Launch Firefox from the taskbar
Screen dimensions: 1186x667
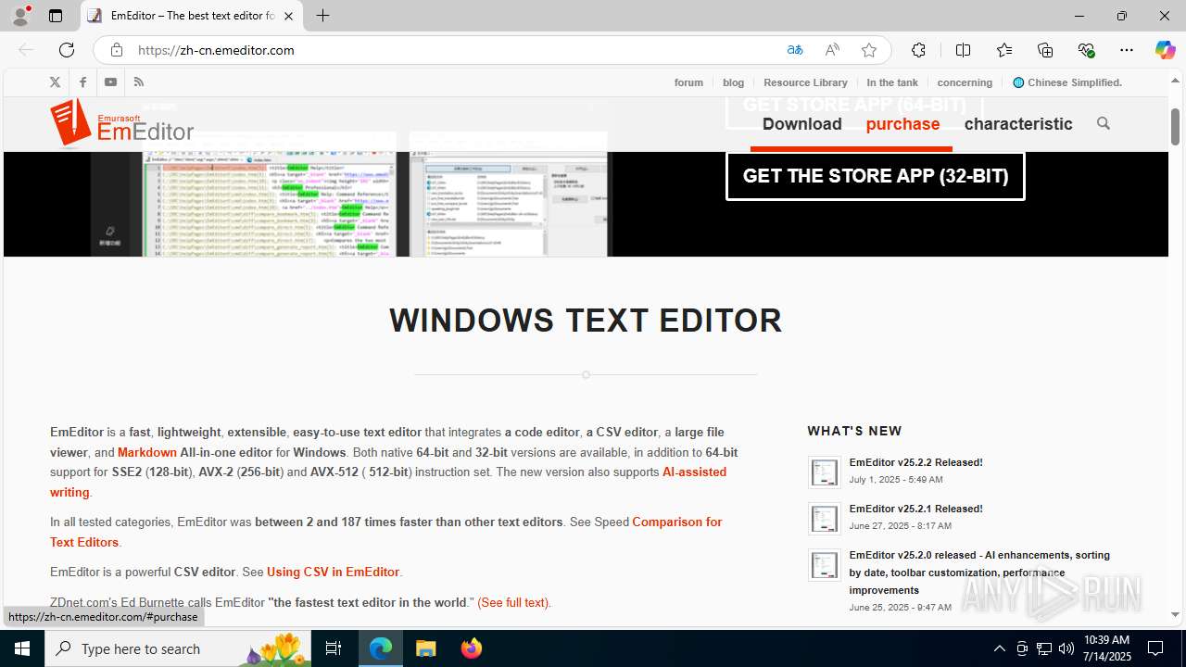(471, 648)
